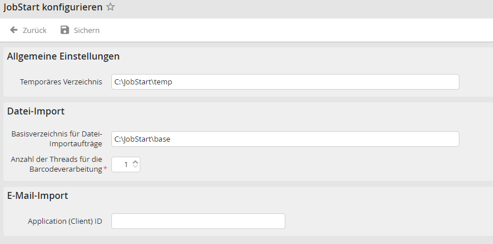Viewport: 493px width, 244px height.
Task: Click the JobStart konfigurieren page title
Action: [x=52, y=8]
